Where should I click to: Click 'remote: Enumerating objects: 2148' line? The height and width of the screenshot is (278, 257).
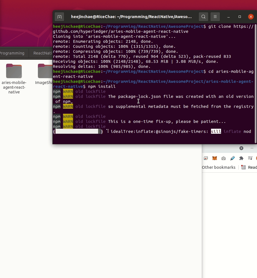click(103, 41)
